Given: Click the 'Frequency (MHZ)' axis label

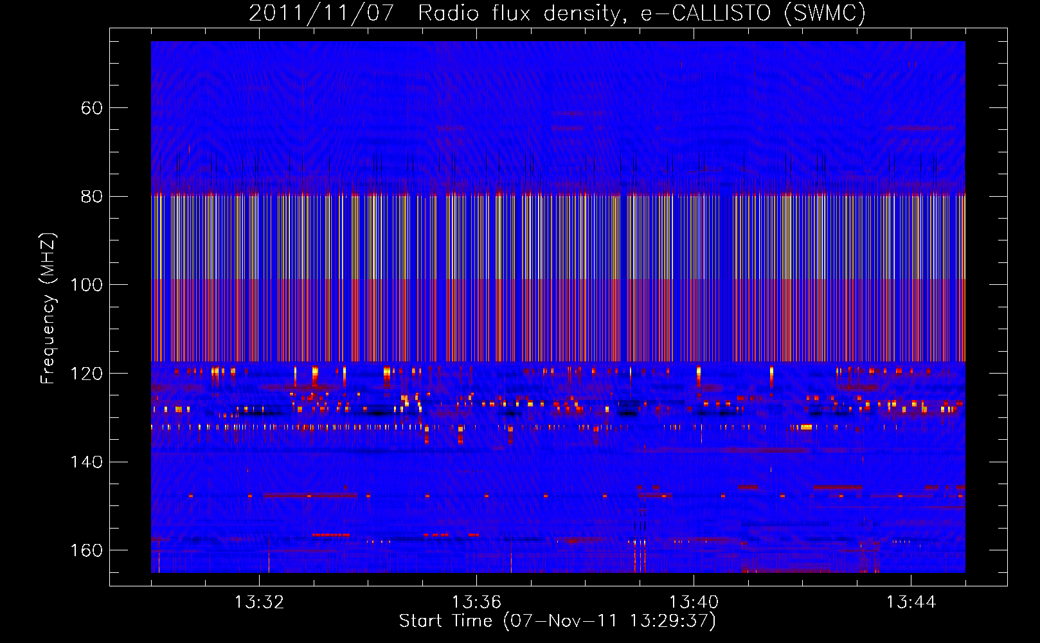Looking at the screenshot, I should point(48,309).
